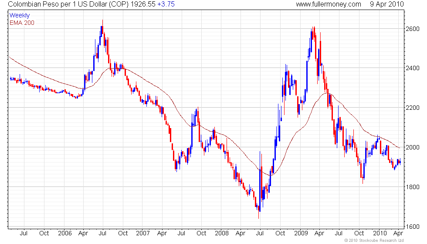Click the Stockcube Research Ltd copyright text
Viewport: 427px width, 244px height.
[x=374, y=241]
